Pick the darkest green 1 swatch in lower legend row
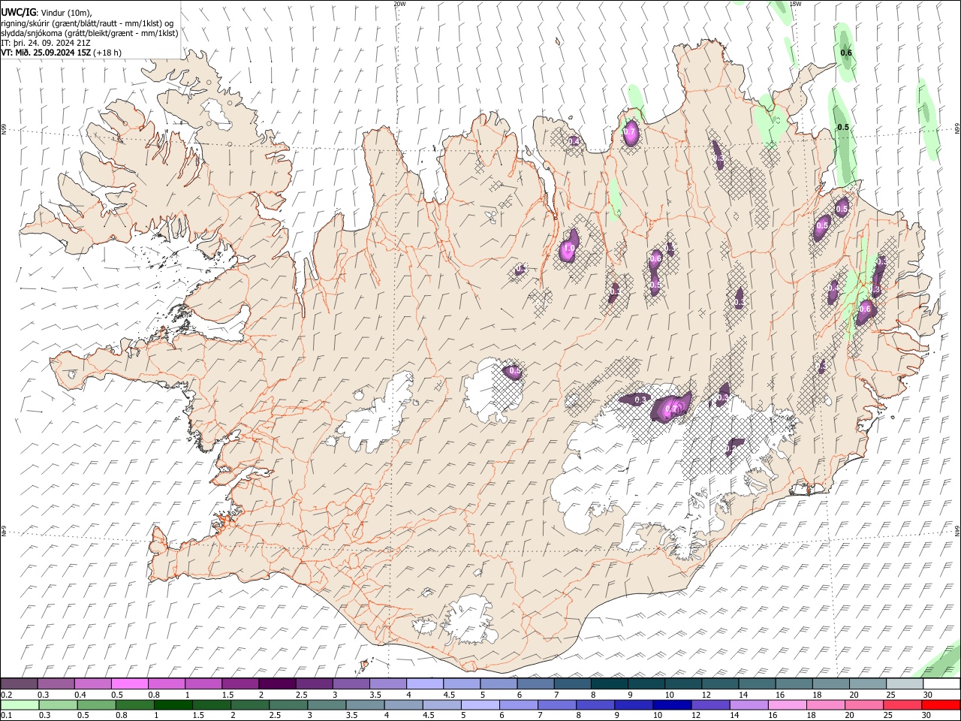Screen dimensions: 961x721 tap(173, 704)
